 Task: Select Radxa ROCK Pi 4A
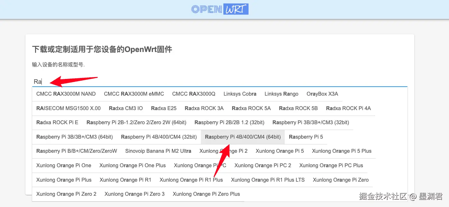348,108
